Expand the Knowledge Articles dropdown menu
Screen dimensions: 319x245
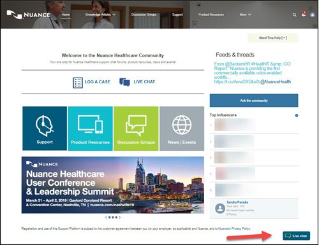coord(100,15)
